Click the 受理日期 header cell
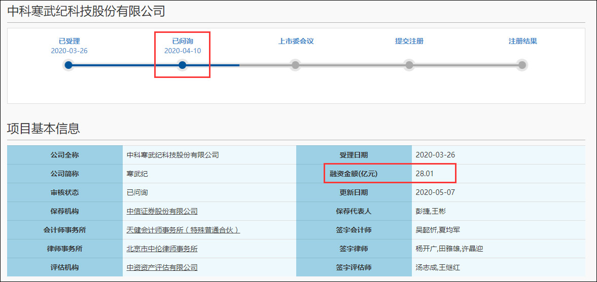 [x=354, y=155]
